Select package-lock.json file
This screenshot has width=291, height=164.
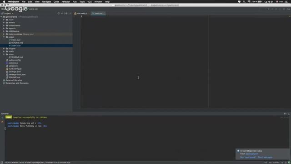17,75
